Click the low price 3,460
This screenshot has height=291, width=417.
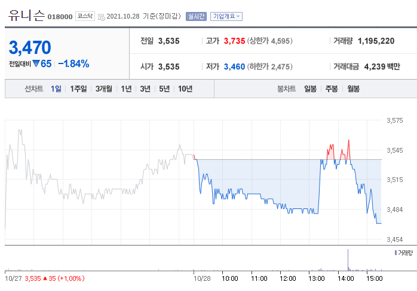234,66
